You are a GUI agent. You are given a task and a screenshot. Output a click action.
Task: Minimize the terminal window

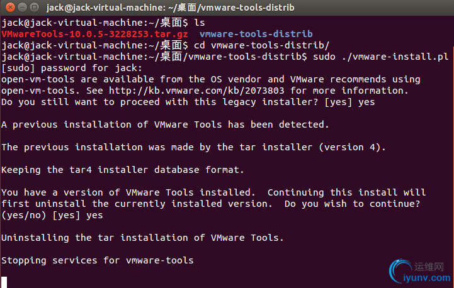[22, 7]
